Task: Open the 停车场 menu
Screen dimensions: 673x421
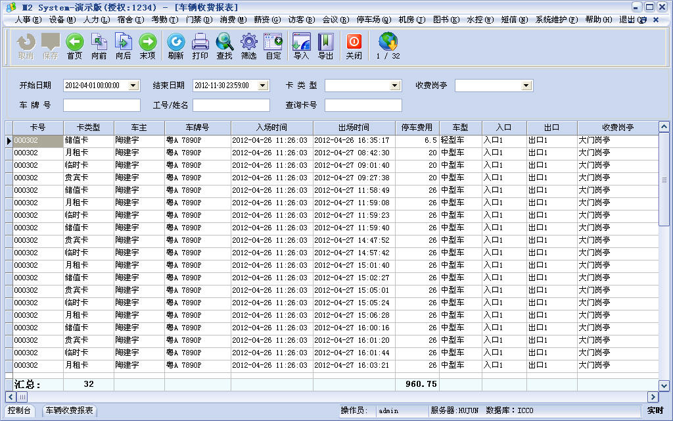Action: click(x=373, y=20)
